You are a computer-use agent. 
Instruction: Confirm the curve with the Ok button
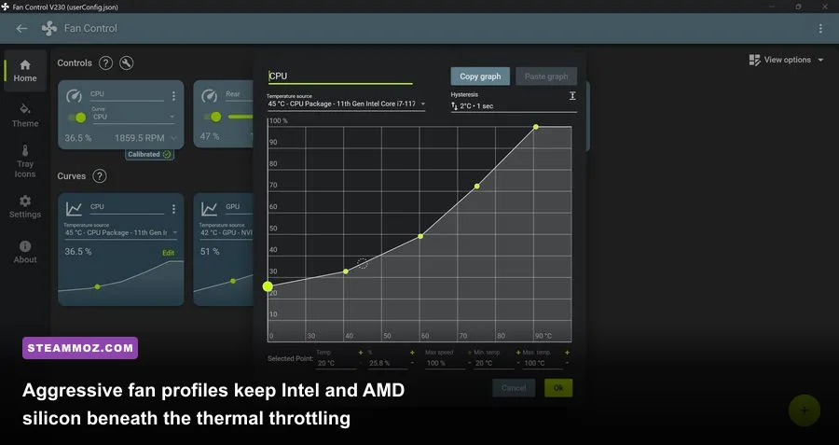coord(558,388)
